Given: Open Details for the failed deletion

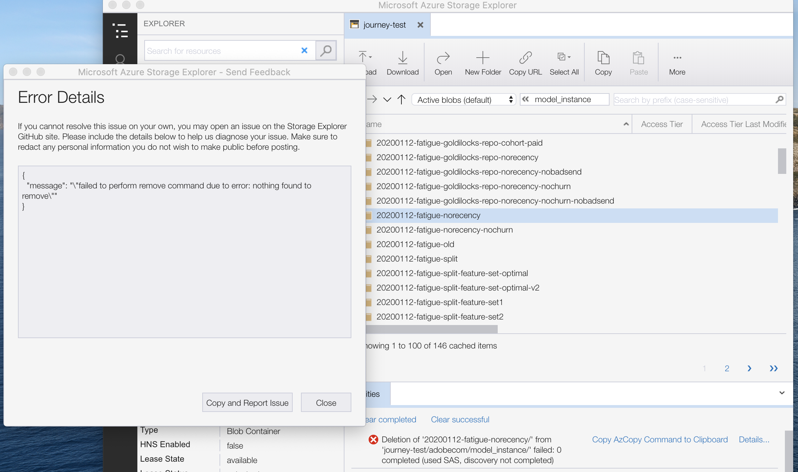Looking at the screenshot, I should [753, 439].
